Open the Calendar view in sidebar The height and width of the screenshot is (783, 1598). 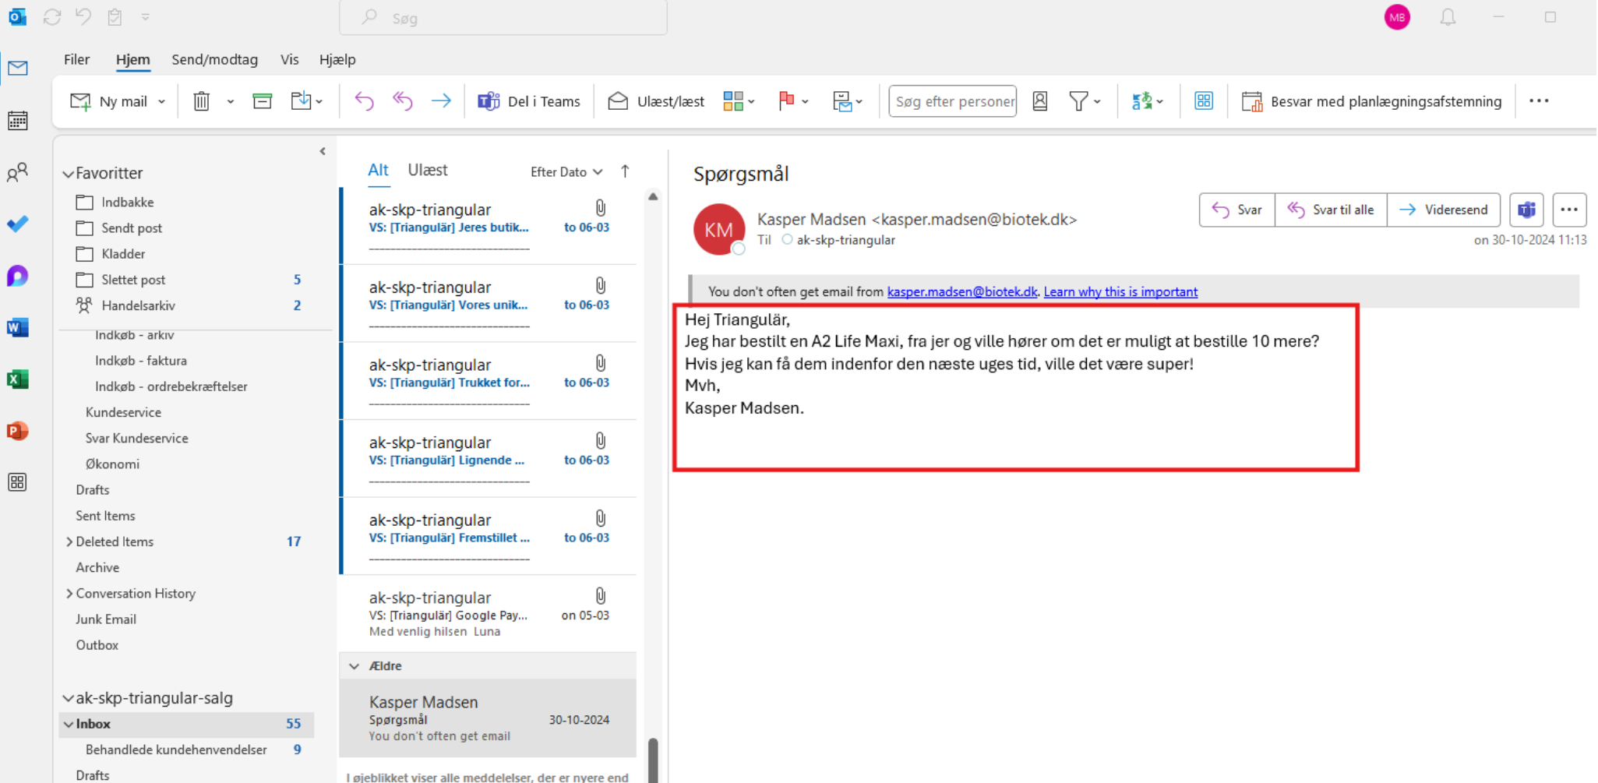17,120
